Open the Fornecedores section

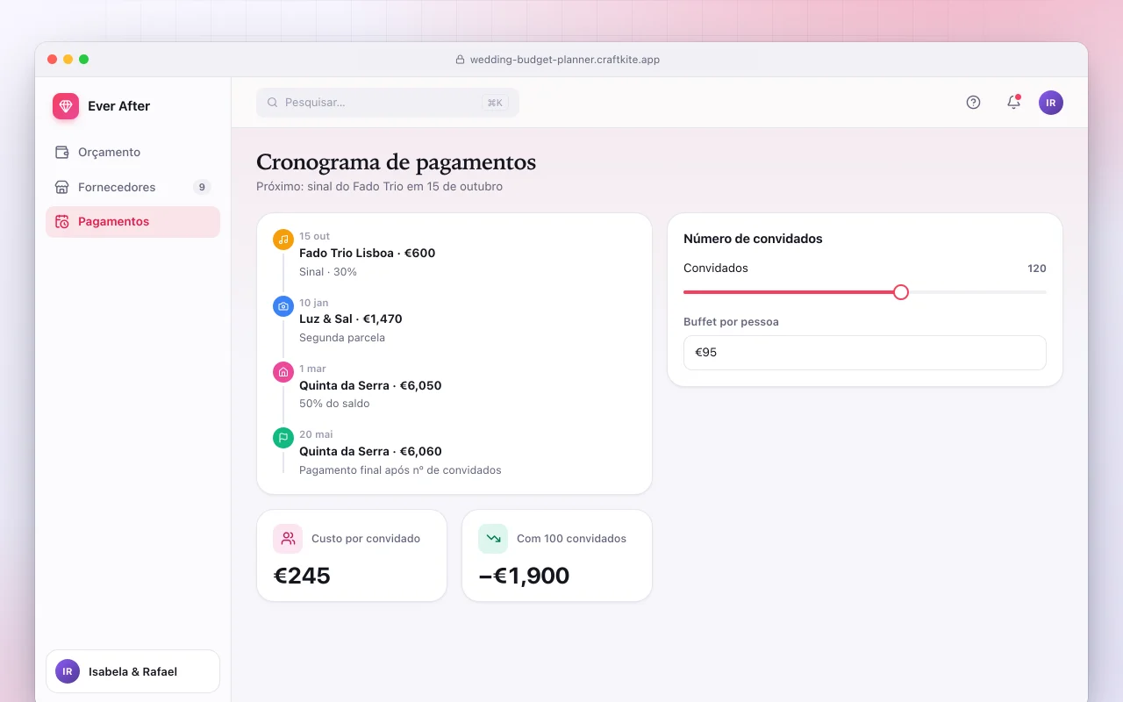132,187
